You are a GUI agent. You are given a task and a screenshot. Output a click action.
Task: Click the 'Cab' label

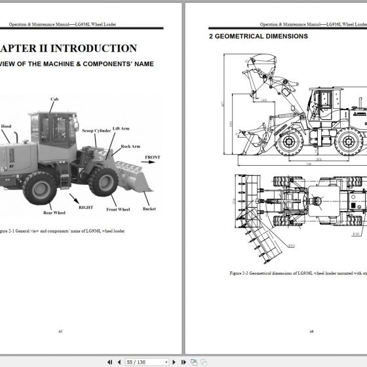(x=54, y=99)
